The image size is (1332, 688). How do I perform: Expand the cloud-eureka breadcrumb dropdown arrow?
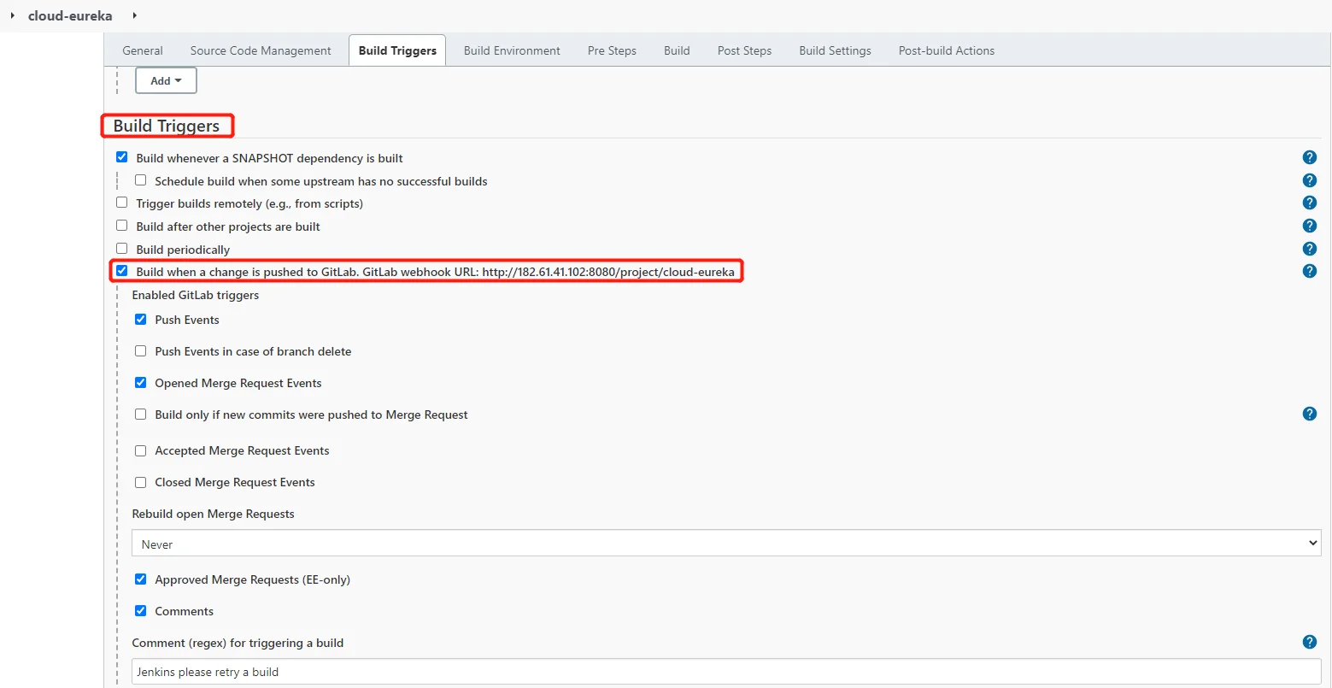click(135, 15)
